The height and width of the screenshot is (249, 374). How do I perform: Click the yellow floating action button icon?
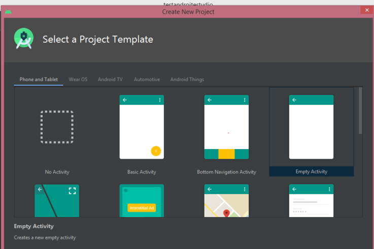[x=156, y=151]
